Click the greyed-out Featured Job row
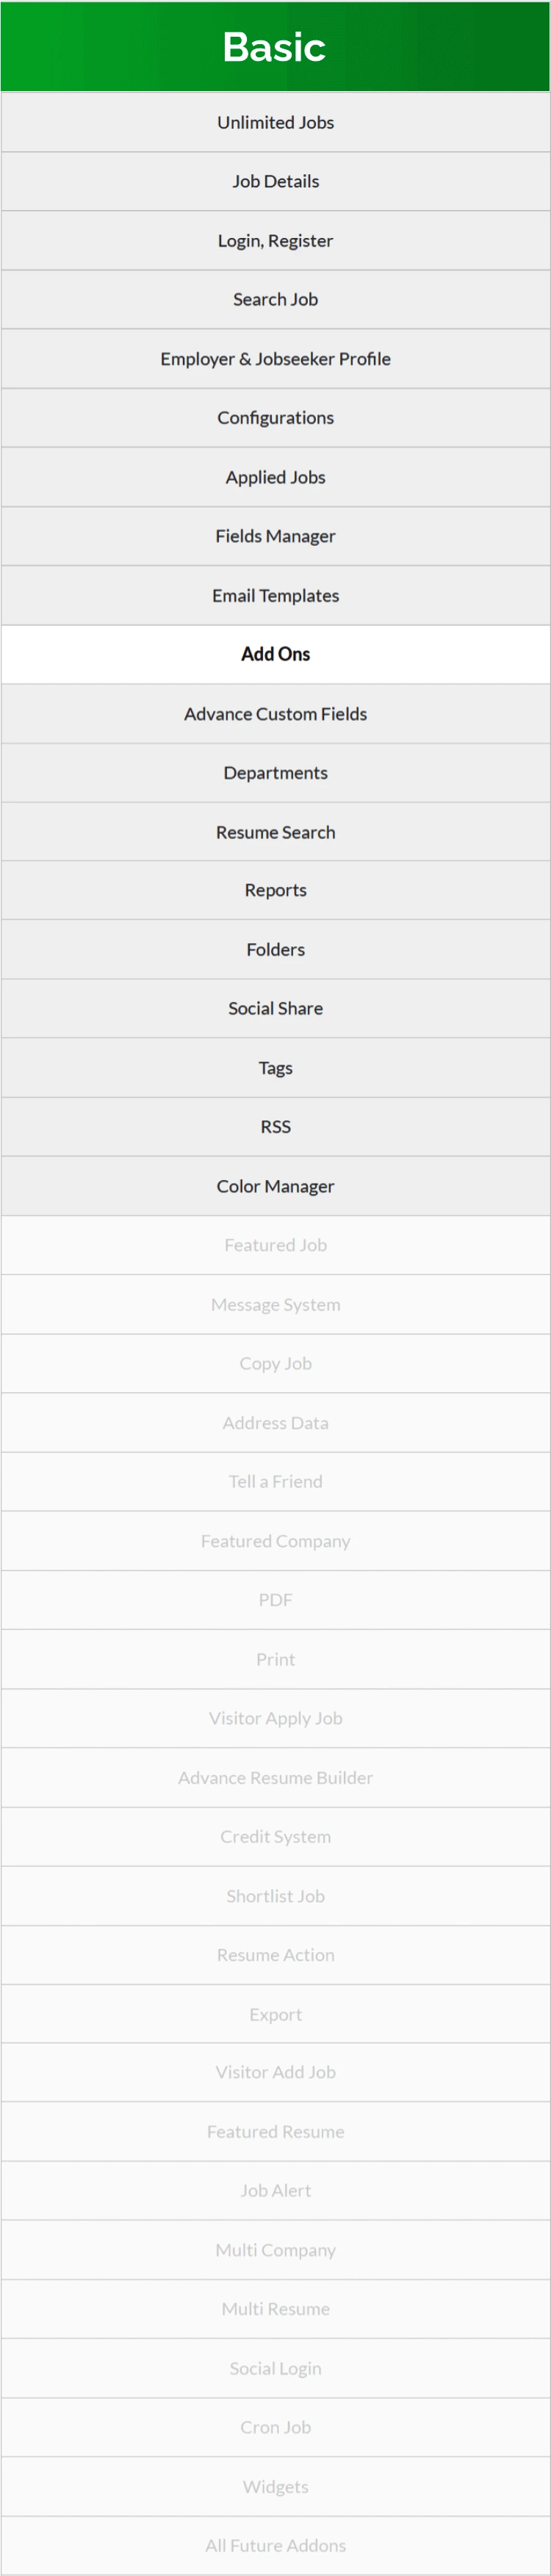 (x=275, y=1245)
